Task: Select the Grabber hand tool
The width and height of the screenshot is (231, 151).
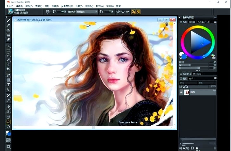Action: coord(8,117)
